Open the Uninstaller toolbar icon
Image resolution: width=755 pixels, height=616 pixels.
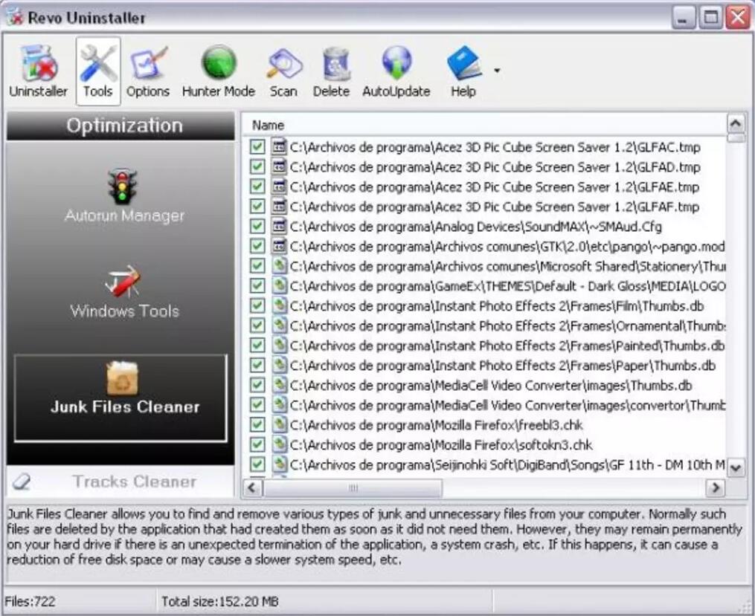pos(39,71)
